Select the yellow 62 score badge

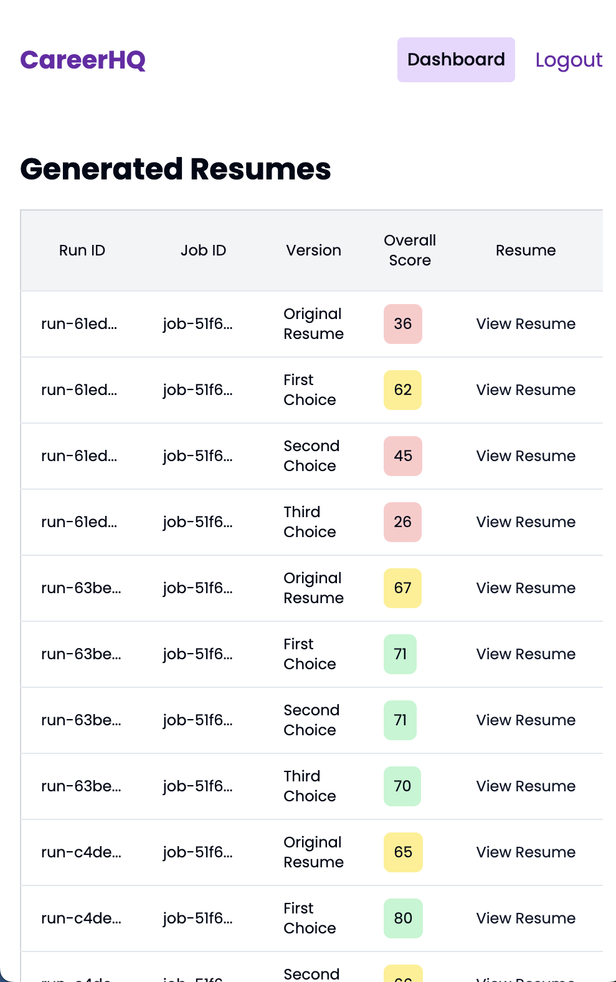pyautogui.click(x=402, y=390)
